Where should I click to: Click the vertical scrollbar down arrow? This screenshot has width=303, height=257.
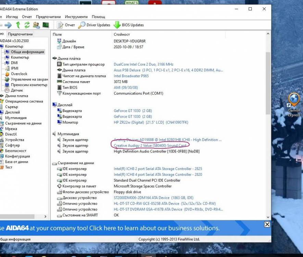268,217
